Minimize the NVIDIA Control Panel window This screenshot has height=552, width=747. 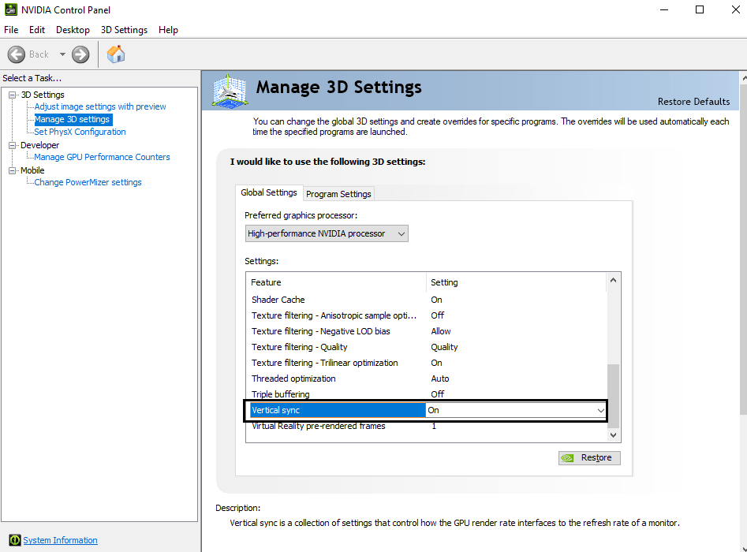pyautogui.click(x=664, y=9)
